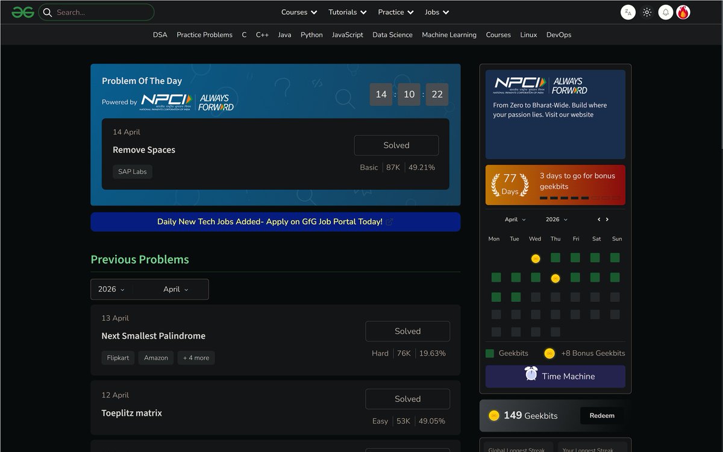Screen dimensions: 723x452
Task: Click Solved button for Toeplitz matrix
Action: [x=407, y=399]
